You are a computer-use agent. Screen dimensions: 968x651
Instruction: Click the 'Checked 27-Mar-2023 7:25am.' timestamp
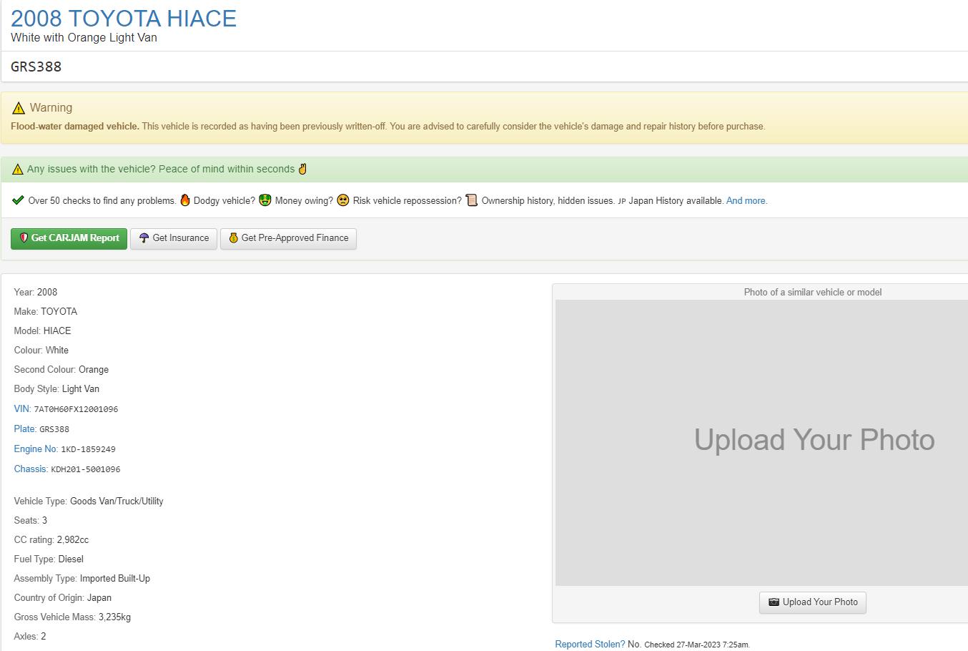(697, 645)
